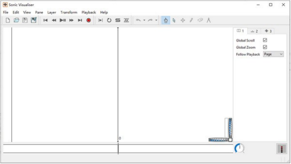Toggle Loop Playback mode
This screenshot has width=291, height=164.
pos(109,20)
